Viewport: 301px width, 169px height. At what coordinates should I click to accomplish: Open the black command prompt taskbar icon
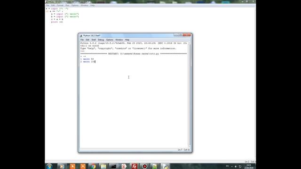pyautogui.click(x=114, y=166)
